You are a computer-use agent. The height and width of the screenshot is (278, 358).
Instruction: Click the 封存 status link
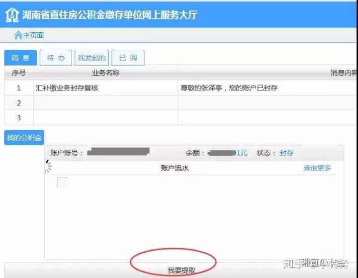click(286, 153)
